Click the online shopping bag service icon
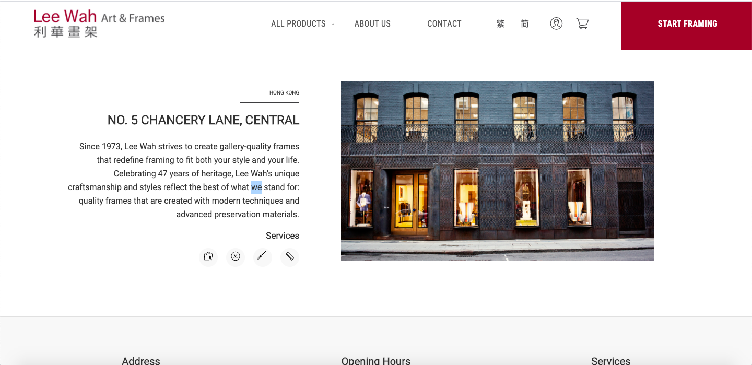Image resolution: width=752 pixels, height=365 pixels. coord(208,256)
